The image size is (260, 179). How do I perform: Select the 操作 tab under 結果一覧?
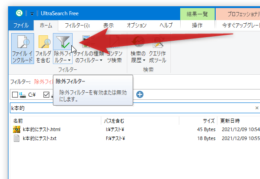click(x=197, y=26)
